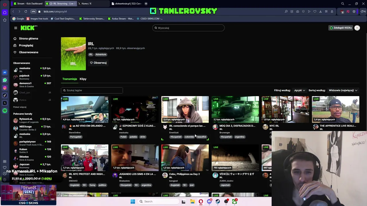Open Przeglądaj in the sidebar

(x=26, y=45)
